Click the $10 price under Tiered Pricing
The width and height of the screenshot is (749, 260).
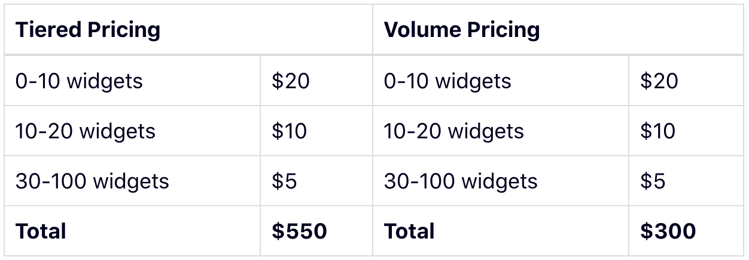point(290,131)
